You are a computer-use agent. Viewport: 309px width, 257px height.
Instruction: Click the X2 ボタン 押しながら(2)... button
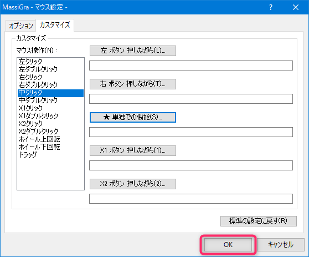click(133, 184)
